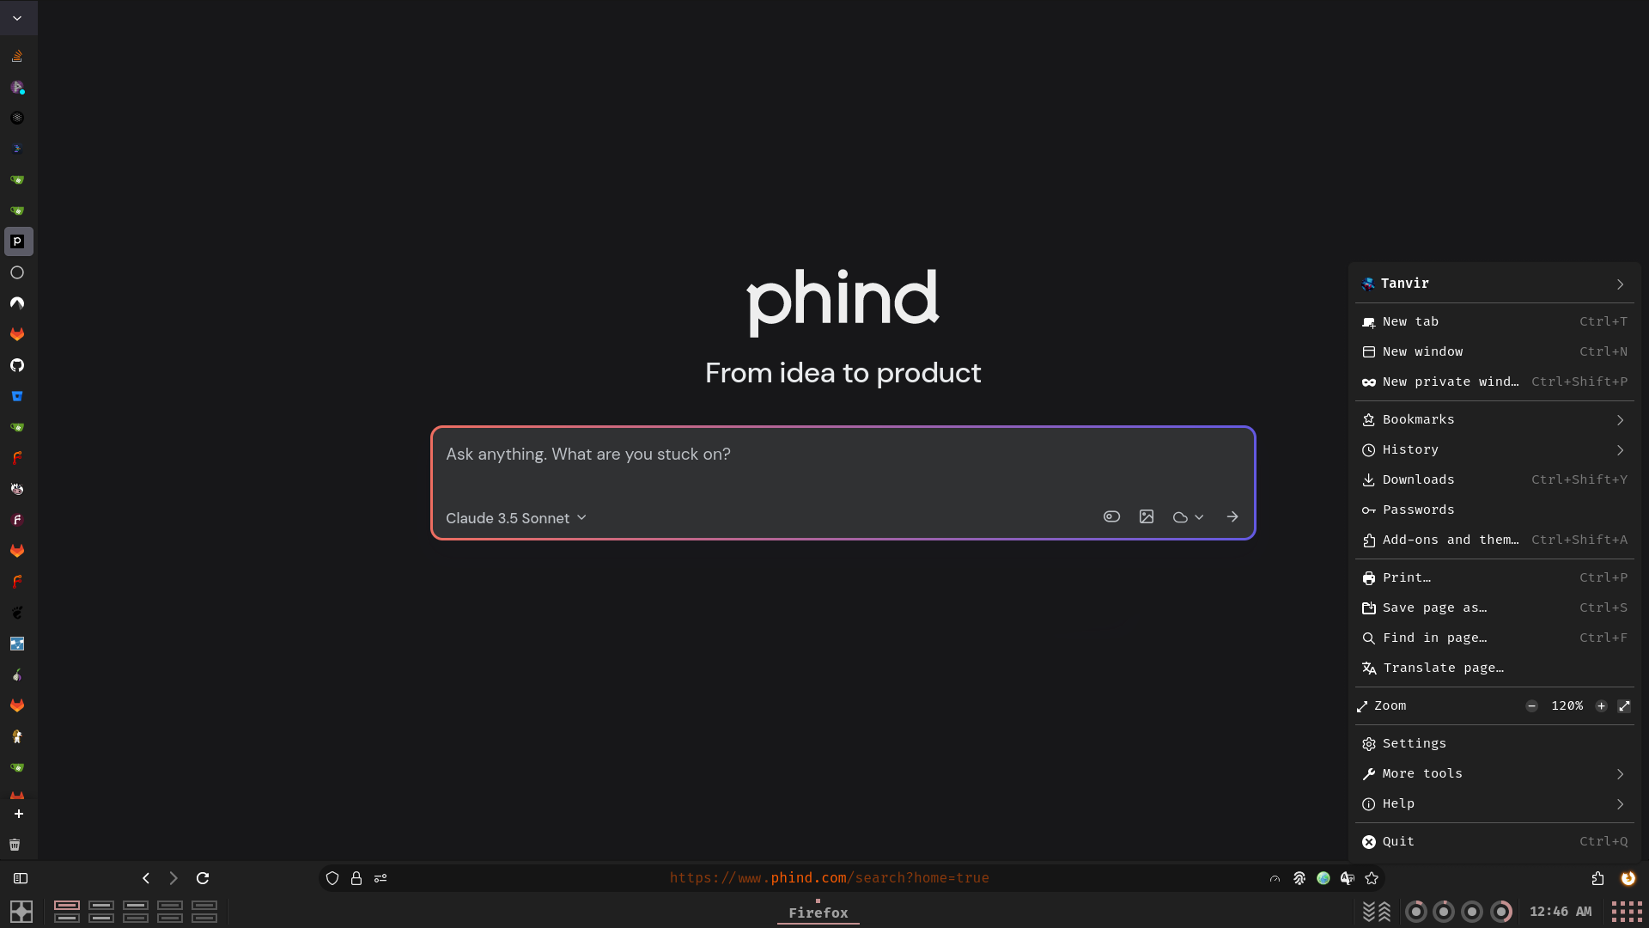This screenshot has height=928, width=1649.
Task: Expand Bookmarks submenu
Action: click(x=1622, y=419)
